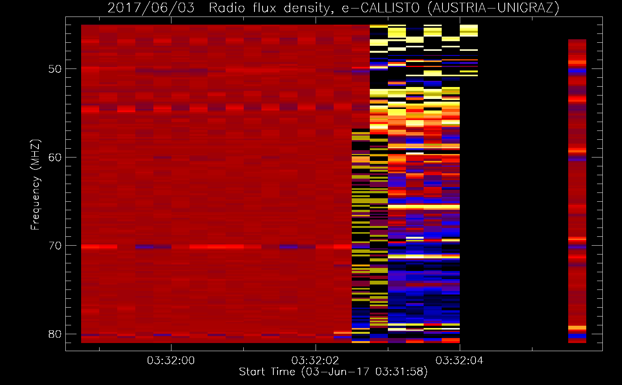Click the 'Frequency (MHZ)' axis label

tap(35, 185)
